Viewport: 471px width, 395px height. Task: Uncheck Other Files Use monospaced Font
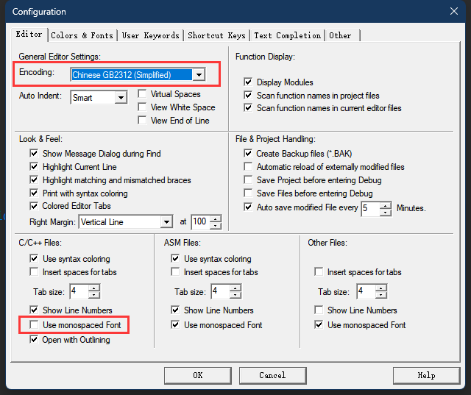[x=319, y=324]
